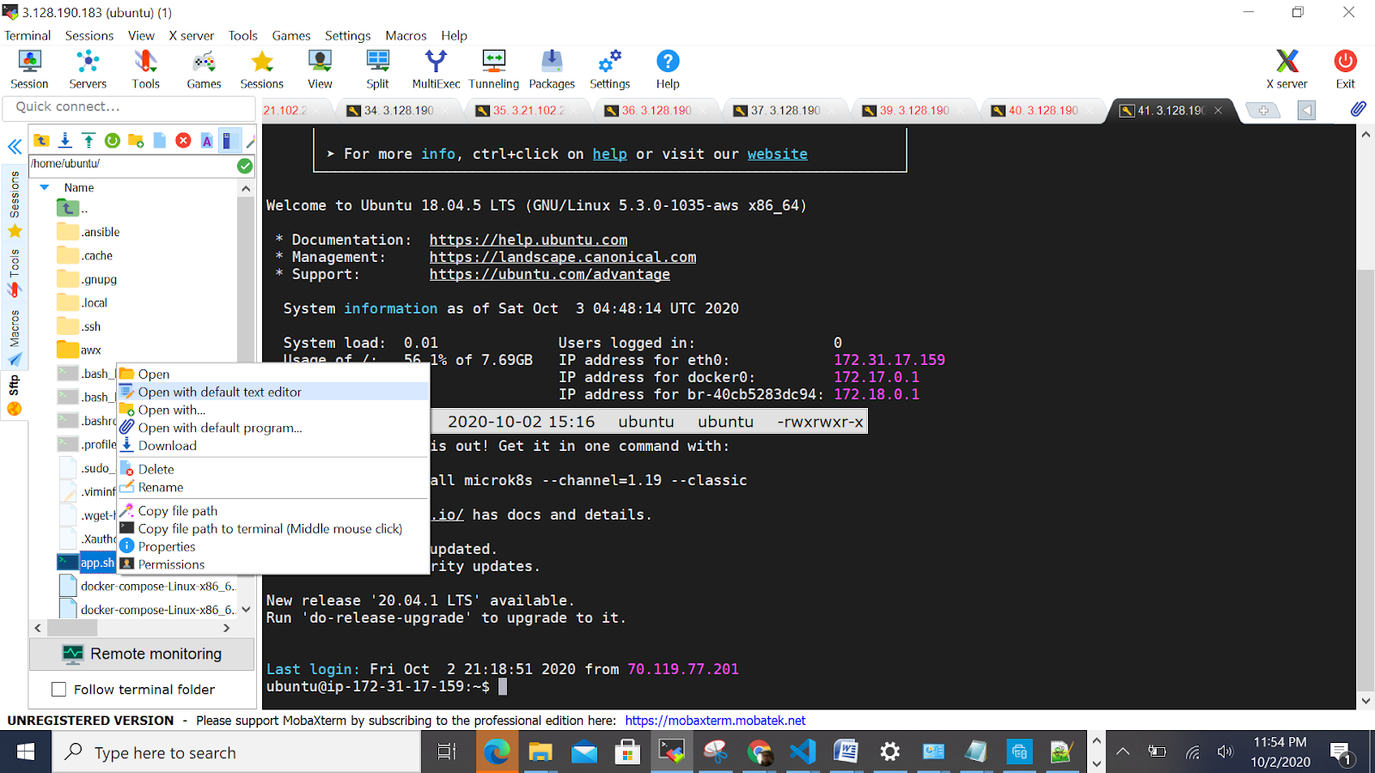Switch to tab 36. 3.128.190
Screen dimensions: 1375x773
click(657, 110)
